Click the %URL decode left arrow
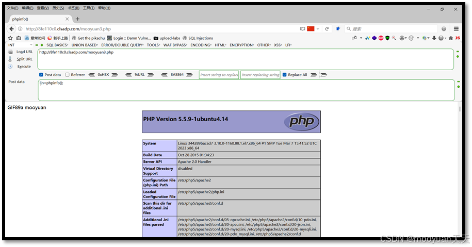The image size is (472, 247). point(128,75)
